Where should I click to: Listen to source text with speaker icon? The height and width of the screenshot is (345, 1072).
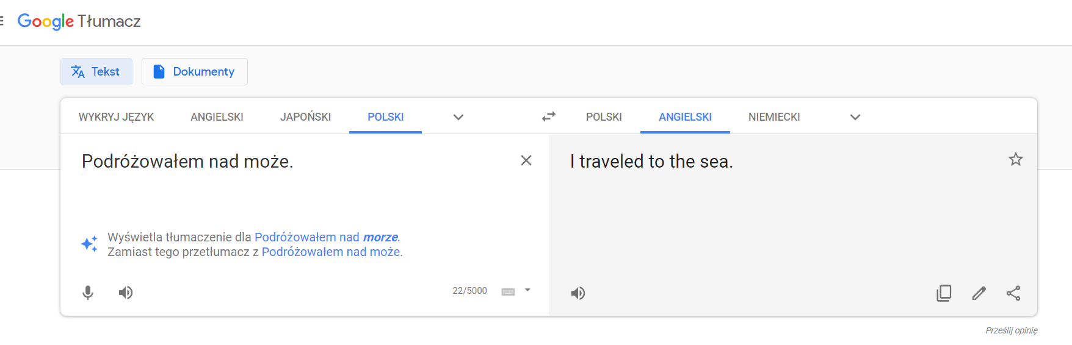126,293
